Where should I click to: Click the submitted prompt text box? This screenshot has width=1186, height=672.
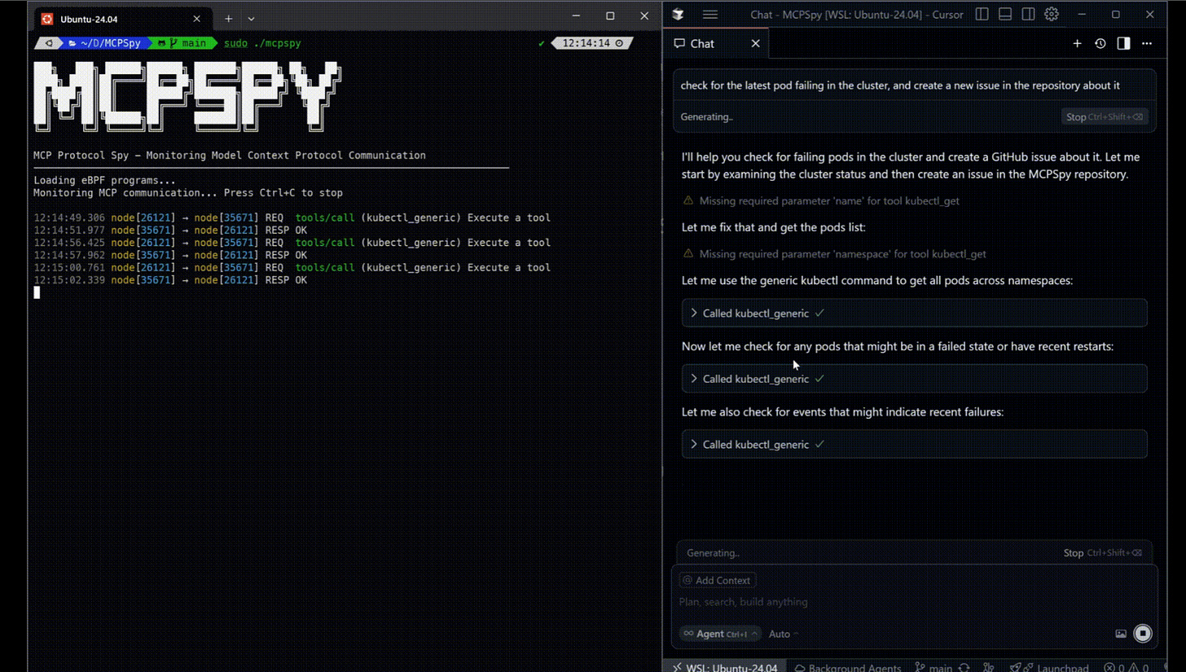914,86
